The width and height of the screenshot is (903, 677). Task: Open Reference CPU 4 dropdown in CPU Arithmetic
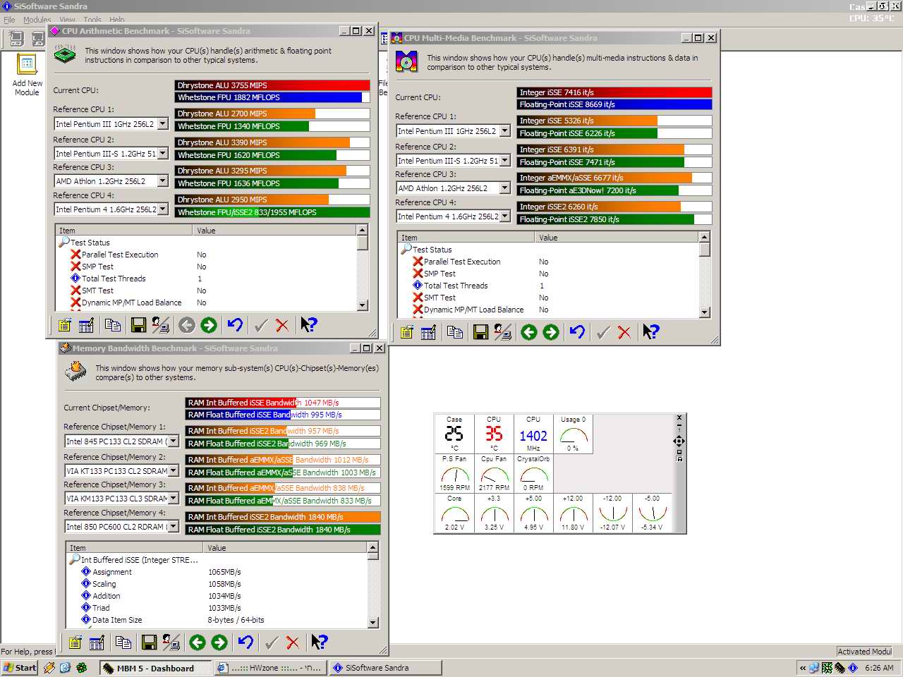163,209
